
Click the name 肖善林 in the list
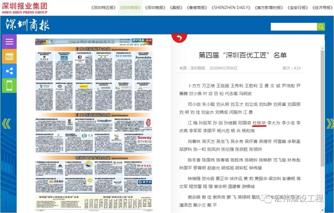(x=194, y=141)
